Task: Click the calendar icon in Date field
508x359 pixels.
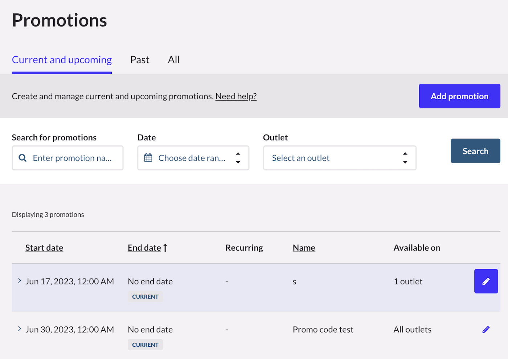Action: pos(148,158)
